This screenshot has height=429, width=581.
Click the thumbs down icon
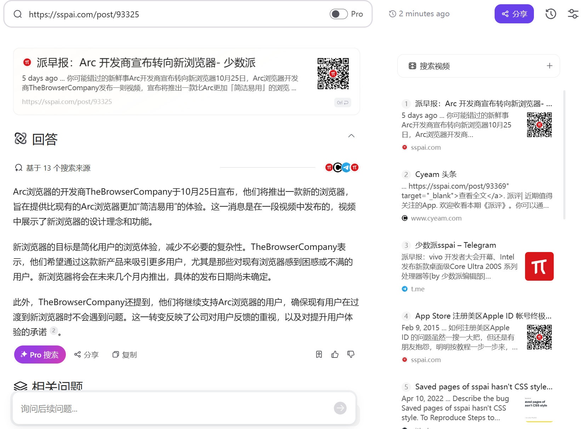(351, 354)
